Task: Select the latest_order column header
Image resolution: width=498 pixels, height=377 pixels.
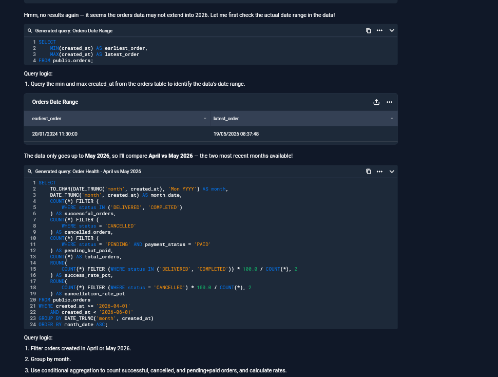Action: (304, 119)
